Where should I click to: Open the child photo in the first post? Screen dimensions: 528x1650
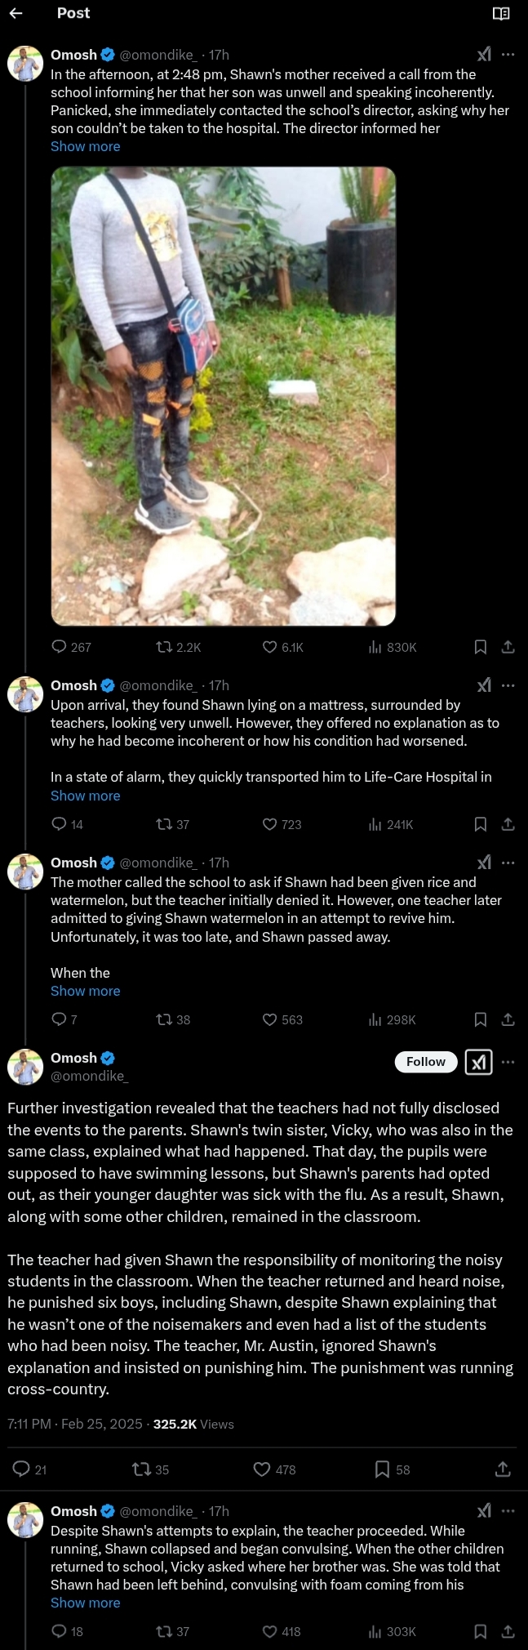click(x=224, y=396)
